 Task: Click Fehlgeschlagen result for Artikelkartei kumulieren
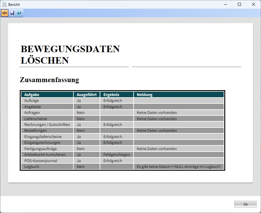click(x=117, y=155)
